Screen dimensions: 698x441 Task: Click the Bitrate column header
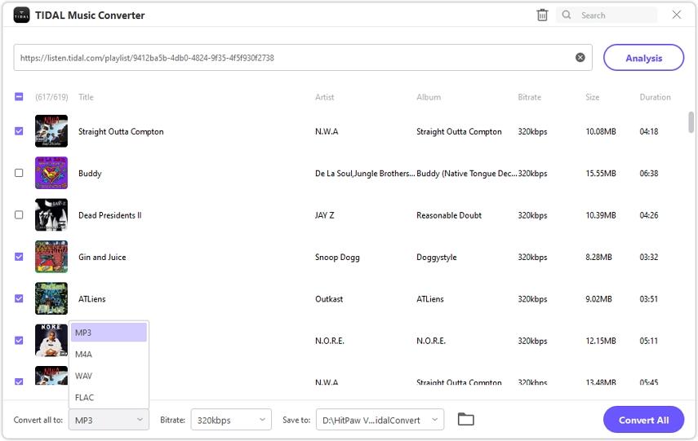(529, 97)
